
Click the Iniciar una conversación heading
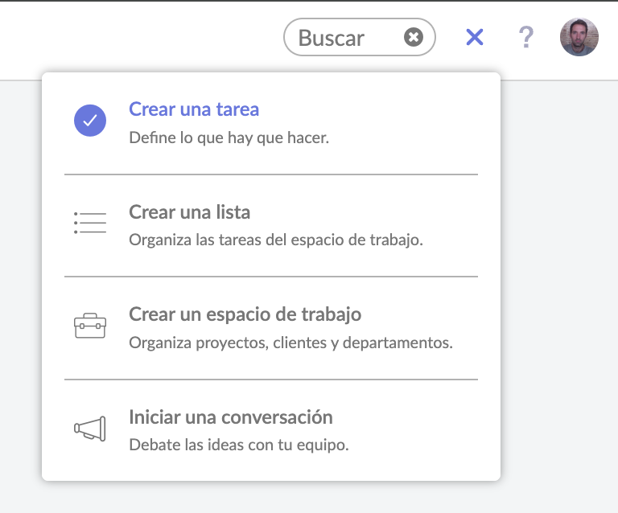coord(231,417)
